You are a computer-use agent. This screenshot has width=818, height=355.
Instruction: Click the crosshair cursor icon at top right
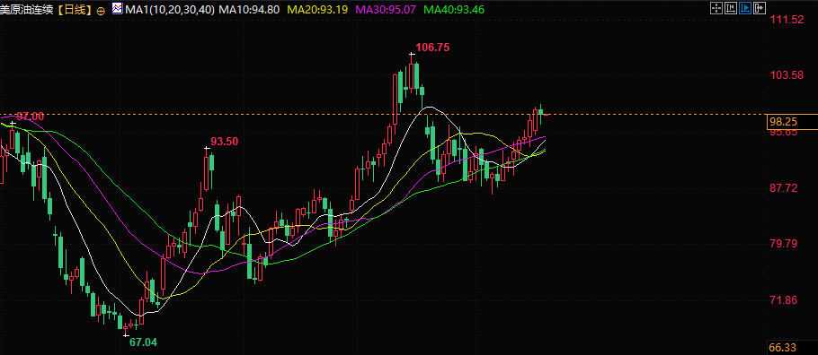click(716, 7)
